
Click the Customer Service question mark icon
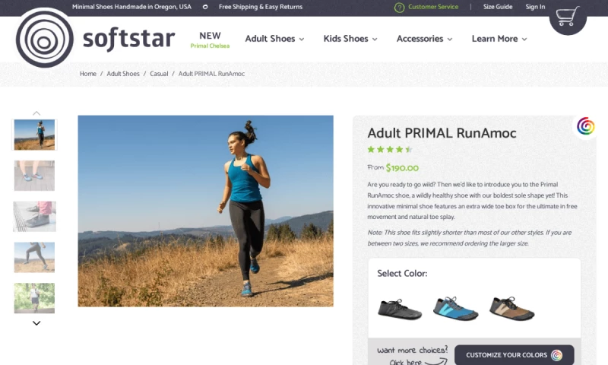399,8
